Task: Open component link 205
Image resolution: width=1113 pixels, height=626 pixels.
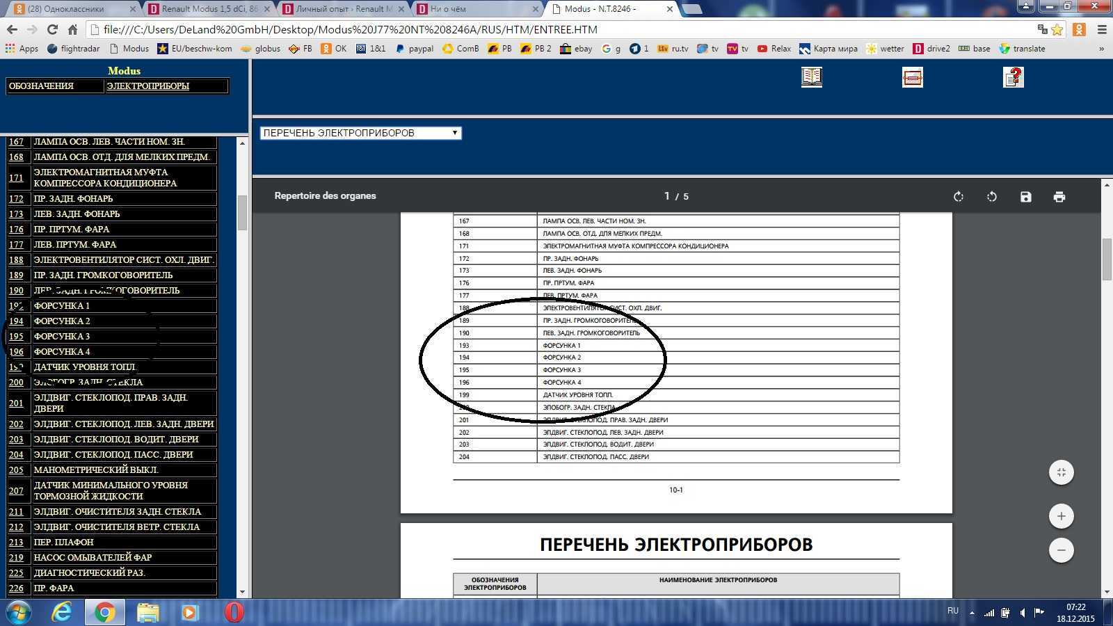Action: tap(16, 470)
